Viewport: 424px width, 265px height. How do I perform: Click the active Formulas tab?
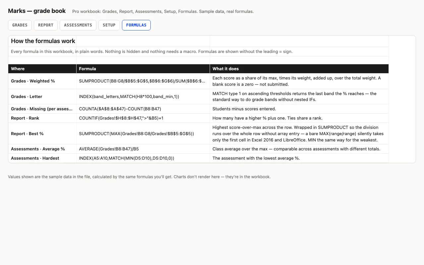[x=136, y=25]
